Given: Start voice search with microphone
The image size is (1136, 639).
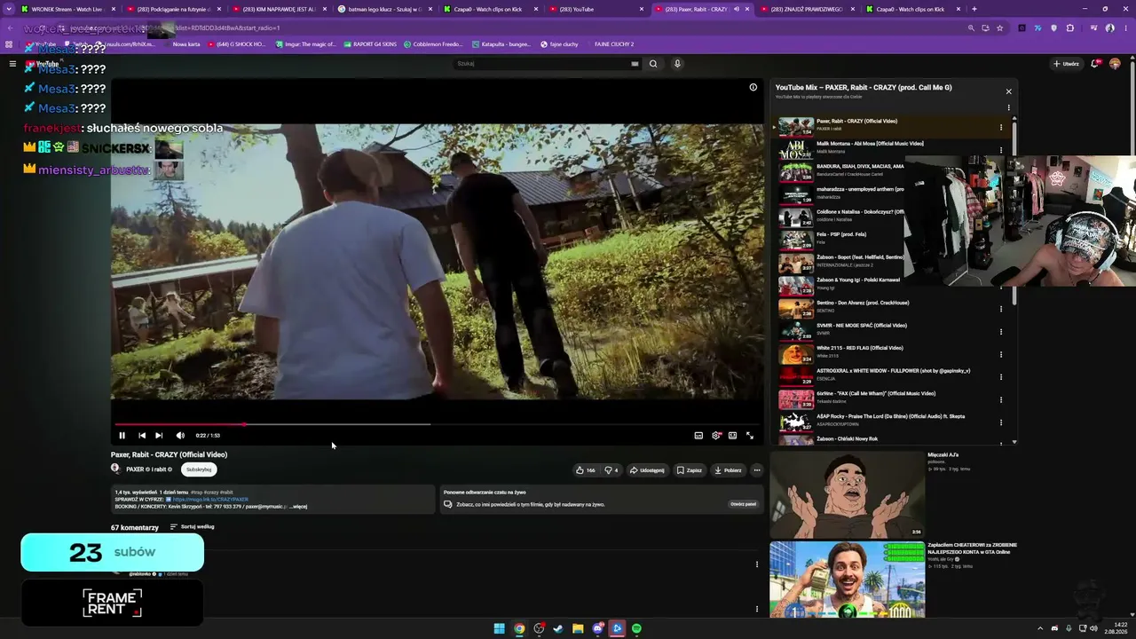Looking at the screenshot, I should point(677,64).
